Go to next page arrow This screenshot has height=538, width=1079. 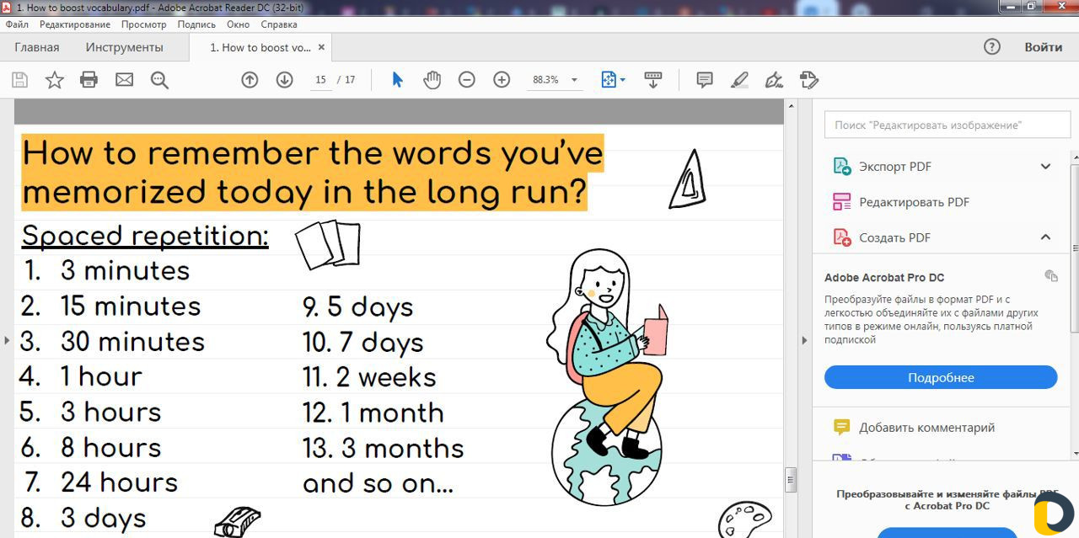[284, 80]
